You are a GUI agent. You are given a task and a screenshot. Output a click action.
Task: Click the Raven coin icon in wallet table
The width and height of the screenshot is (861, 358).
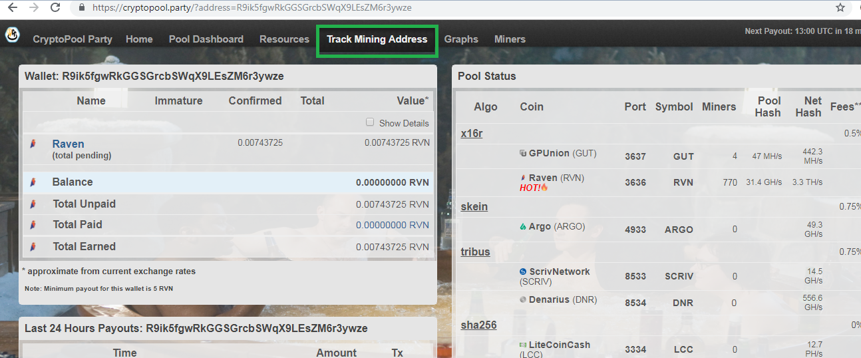[32, 144]
